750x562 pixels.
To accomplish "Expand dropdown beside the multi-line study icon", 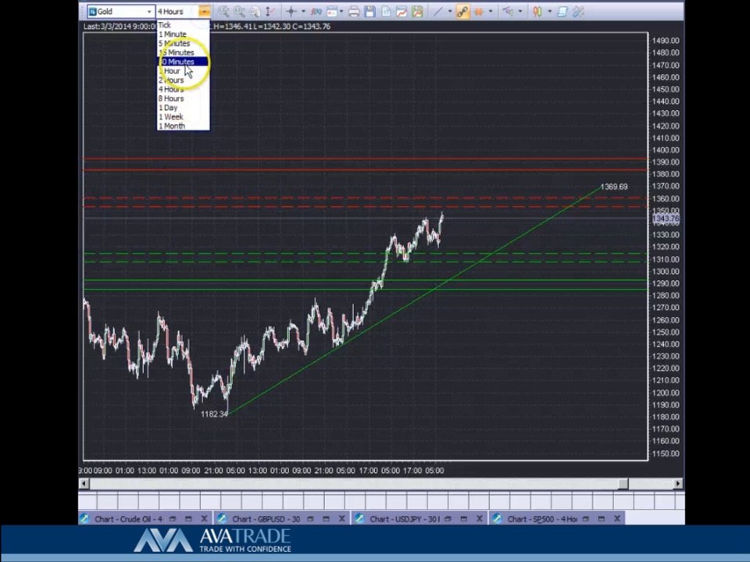I will tap(520, 12).
